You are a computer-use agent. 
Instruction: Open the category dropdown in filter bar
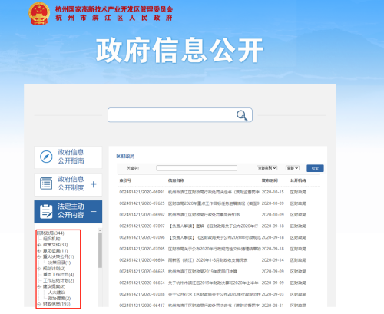coord(266,168)
